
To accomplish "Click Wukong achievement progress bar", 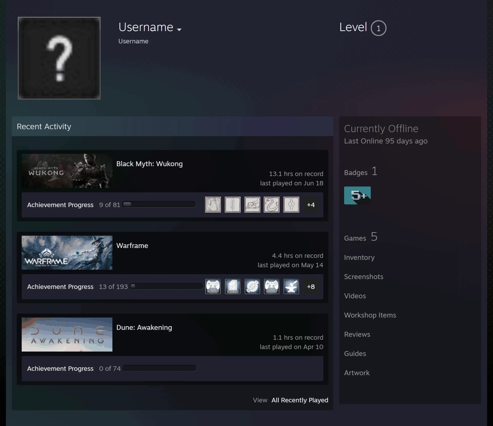I will (159, 204).
